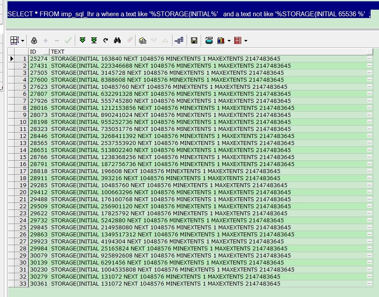
Task: Open find with the binoculars icon
Action: [118, 40]
